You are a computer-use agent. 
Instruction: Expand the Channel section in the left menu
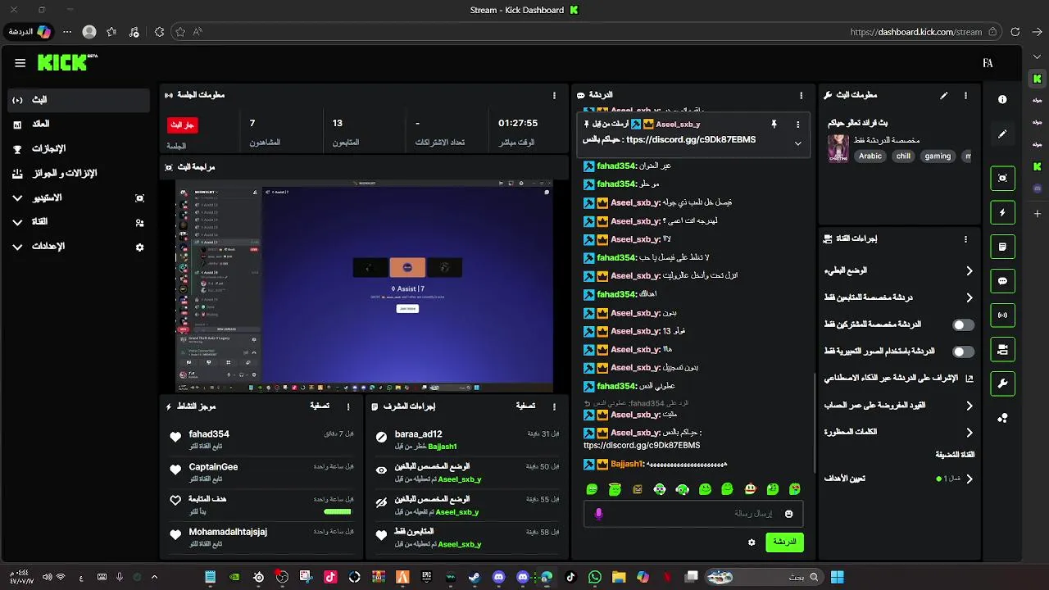(x=17, y=222)
